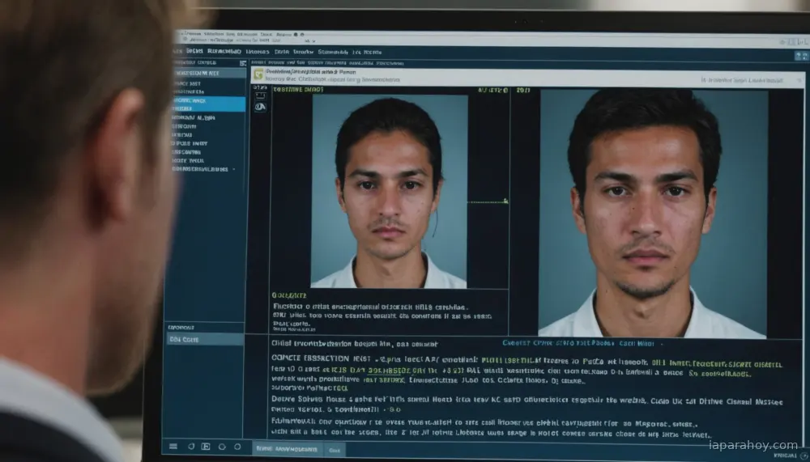Click the yellow-green icon in the notification bar
Image resolution: width=810 pixels, height=462 pixels.
tap(258, 75)
